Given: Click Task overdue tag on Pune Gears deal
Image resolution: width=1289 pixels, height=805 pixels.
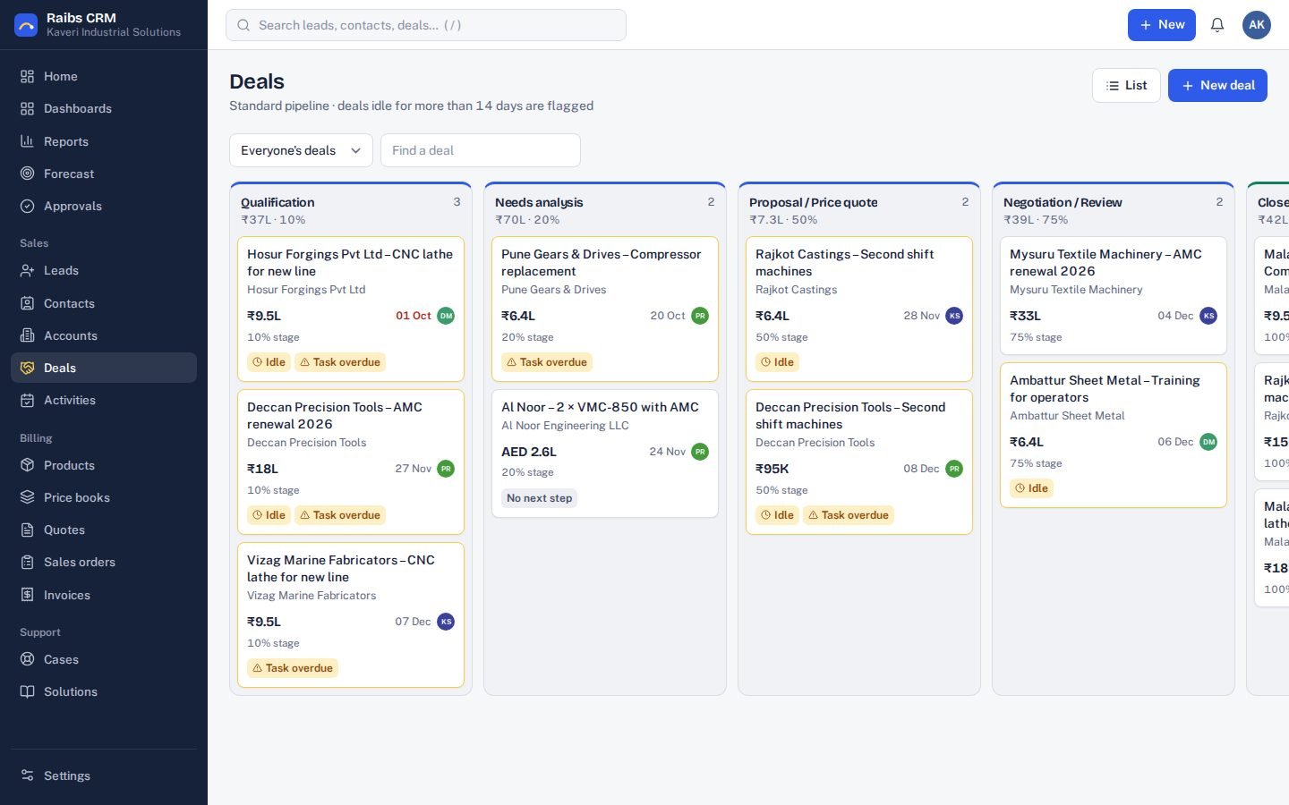Looking at the screenshot, I should (x=546, y=362).
